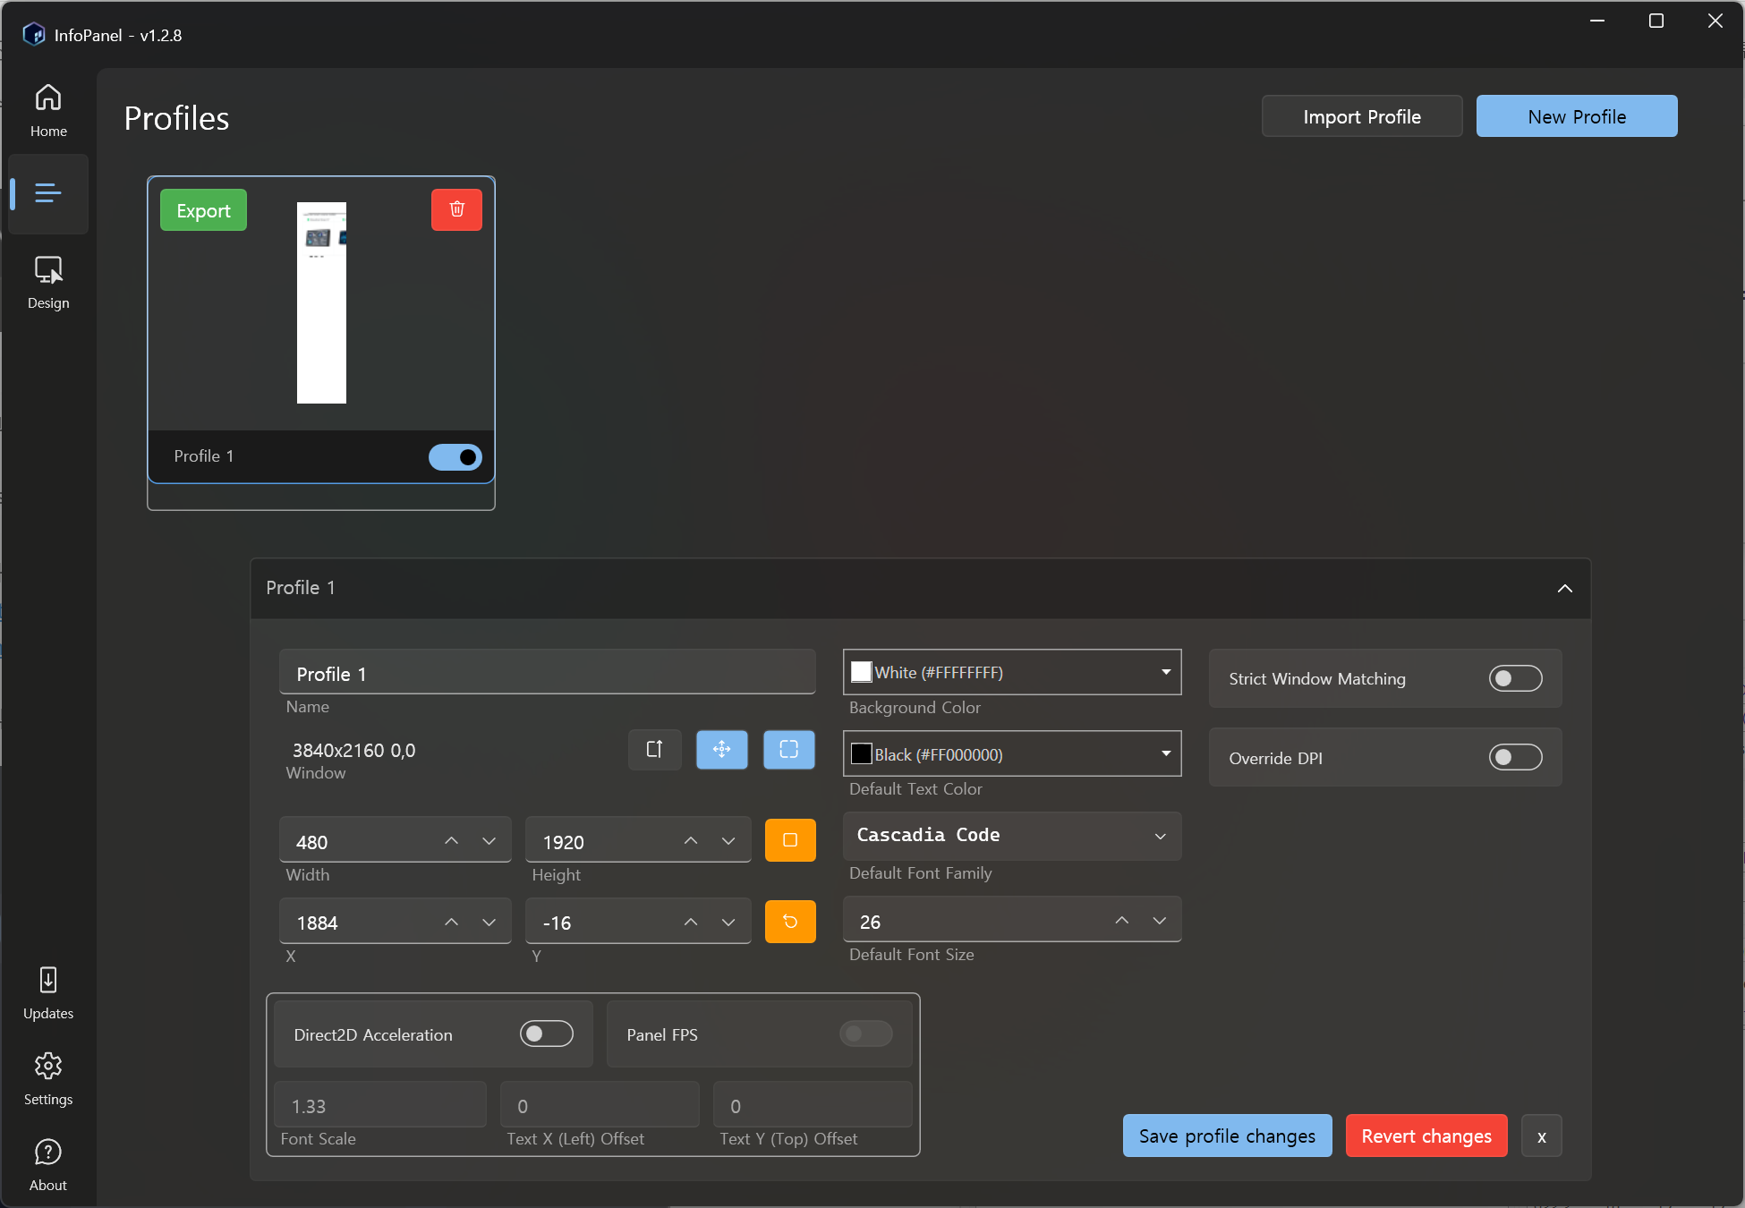Click the gray rotate window icon
1745x1208 pixels.
[654, 749]
